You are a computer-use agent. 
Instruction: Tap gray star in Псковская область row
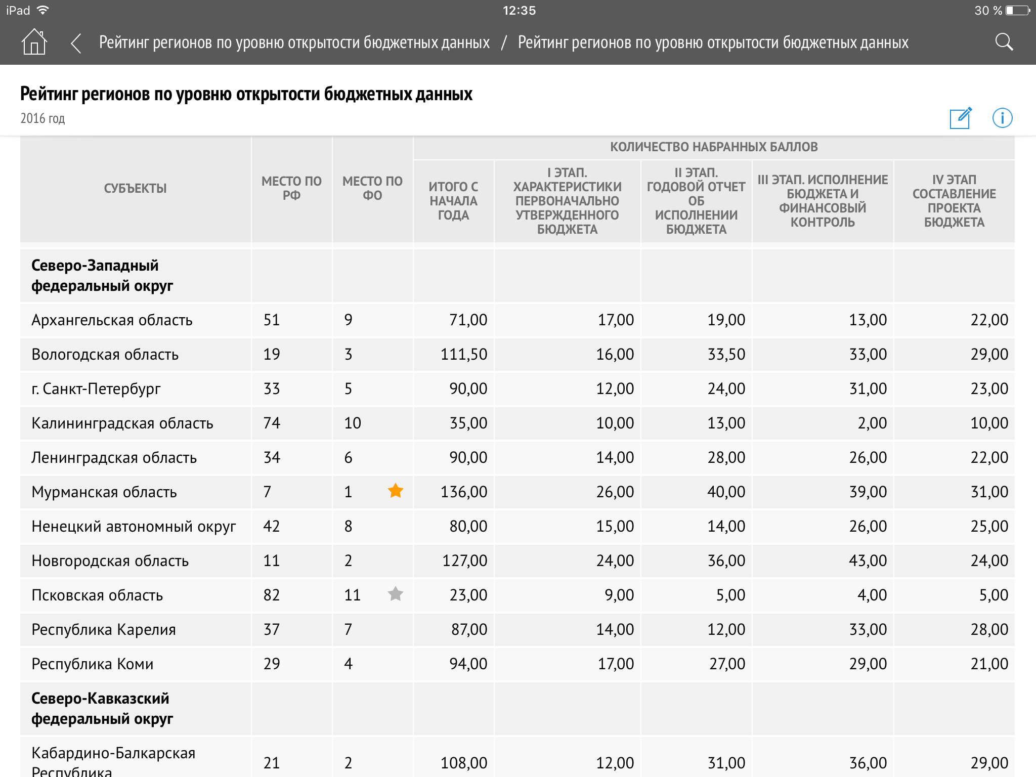(x=395, y=594)
